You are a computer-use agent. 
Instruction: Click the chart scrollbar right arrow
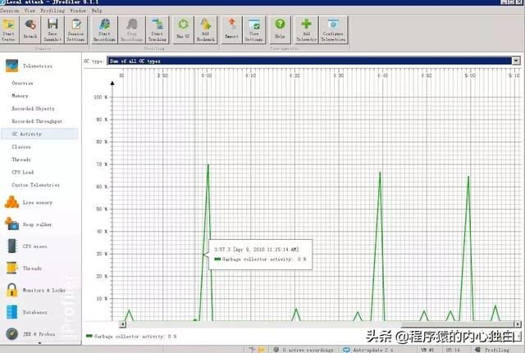(518, 324)
